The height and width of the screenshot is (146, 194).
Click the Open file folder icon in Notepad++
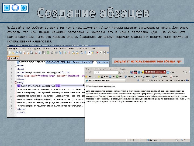[x=13, y=53]
